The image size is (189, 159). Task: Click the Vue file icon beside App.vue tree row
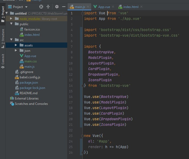point(22,55)
